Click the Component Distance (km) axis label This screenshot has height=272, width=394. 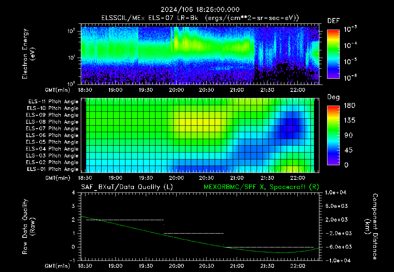coord(371,226)
